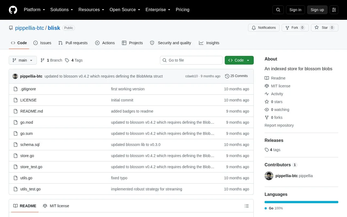The height and width of the screenshot is (217, 347).
Task: Expand the Open Source menu
Action: click(x=125, y=10)
